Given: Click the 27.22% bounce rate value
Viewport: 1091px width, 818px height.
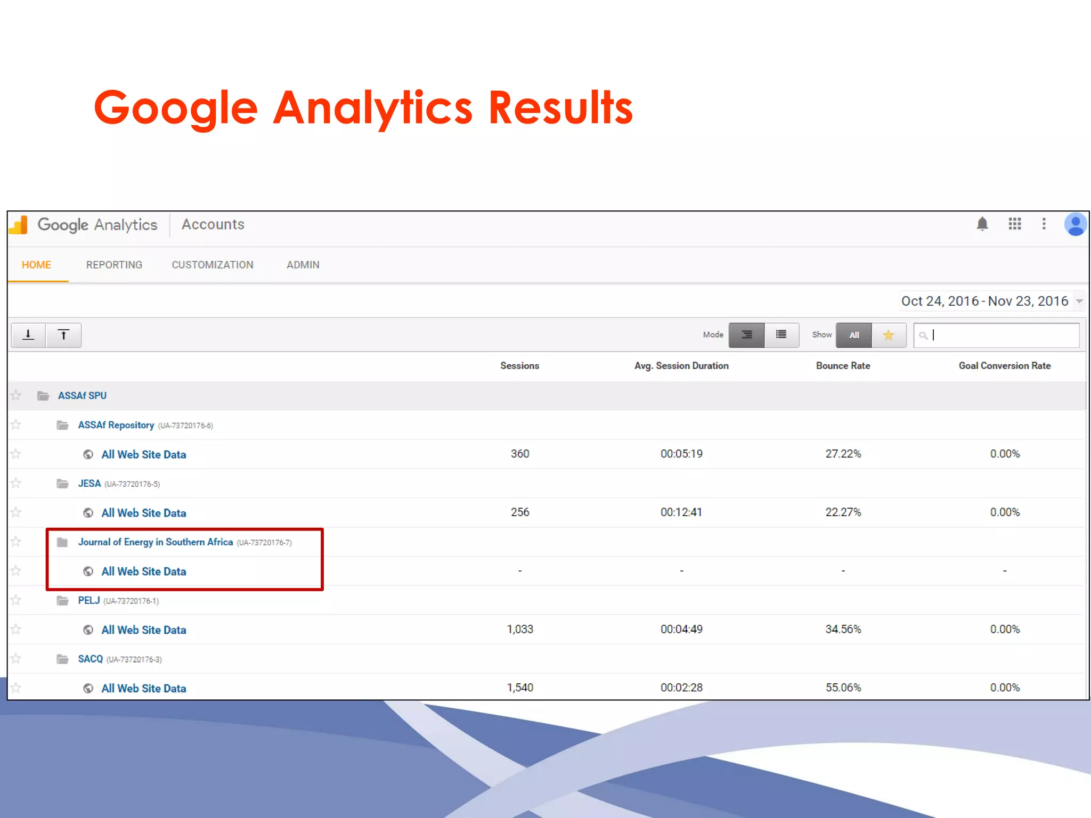Looking at the screenshot, I should (x=843, y=454).
